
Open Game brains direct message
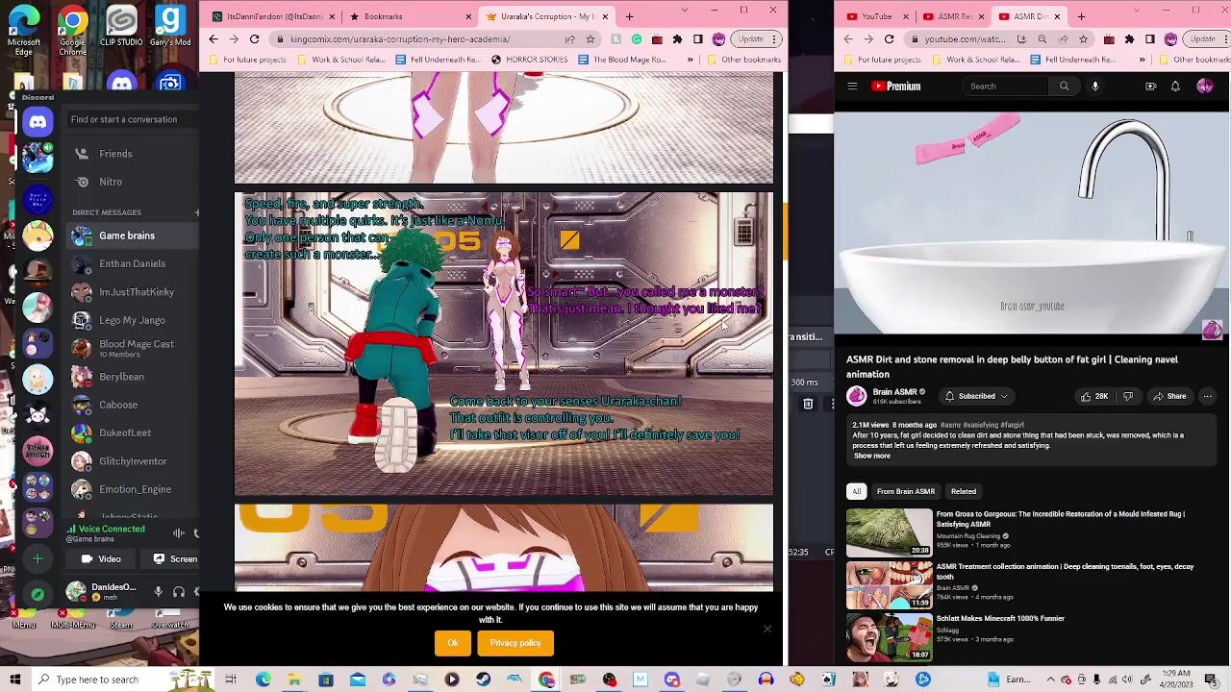click(x=126, y=235)
